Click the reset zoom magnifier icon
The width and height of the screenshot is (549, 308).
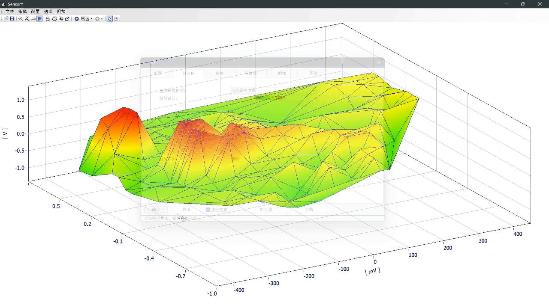(27, 19)
